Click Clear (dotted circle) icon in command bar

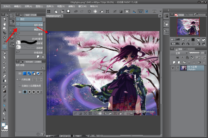(89, 11)
